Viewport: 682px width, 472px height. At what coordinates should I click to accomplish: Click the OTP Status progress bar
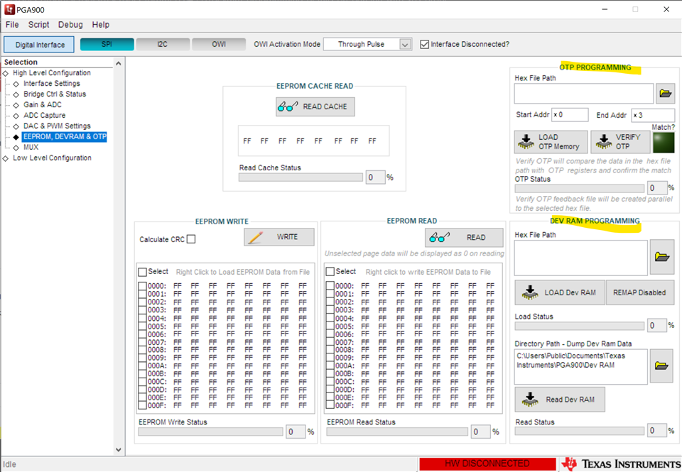tap(580, 188)
